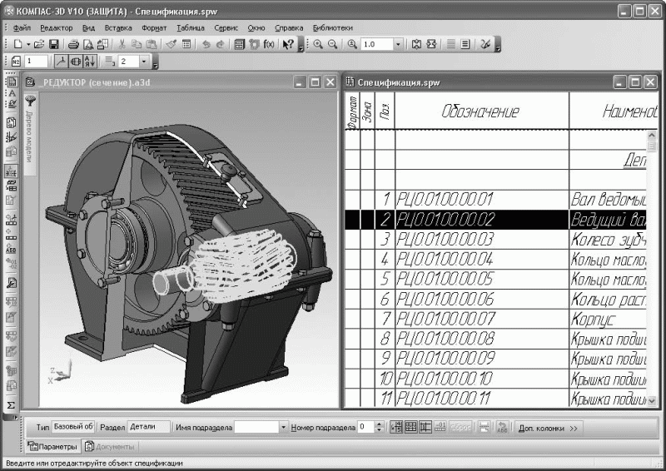This screenshot has height=471, width=666.
Task: Click the zoom in magnifier icon
Action: (x=318, y=44)
